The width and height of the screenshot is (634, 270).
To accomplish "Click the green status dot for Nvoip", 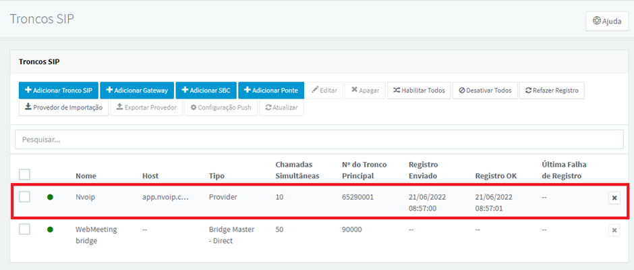I will (50, 197).
